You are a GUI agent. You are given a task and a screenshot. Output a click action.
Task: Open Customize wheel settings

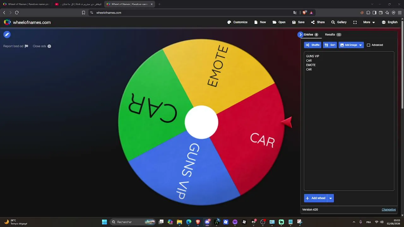[x=237, y=22]
